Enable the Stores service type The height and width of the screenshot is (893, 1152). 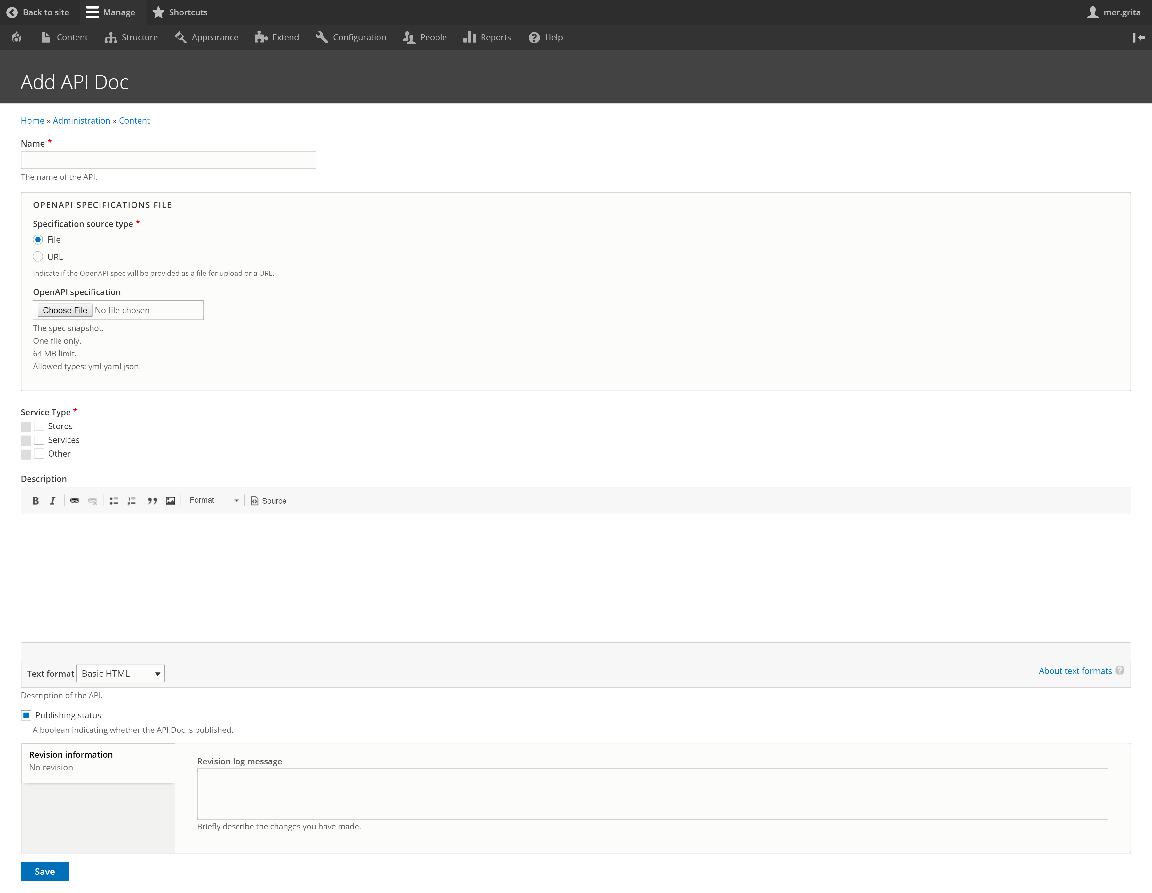pos(38,426)
